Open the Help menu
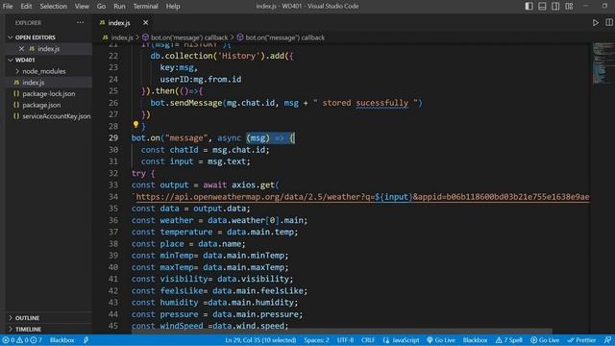 click(173, 7)
